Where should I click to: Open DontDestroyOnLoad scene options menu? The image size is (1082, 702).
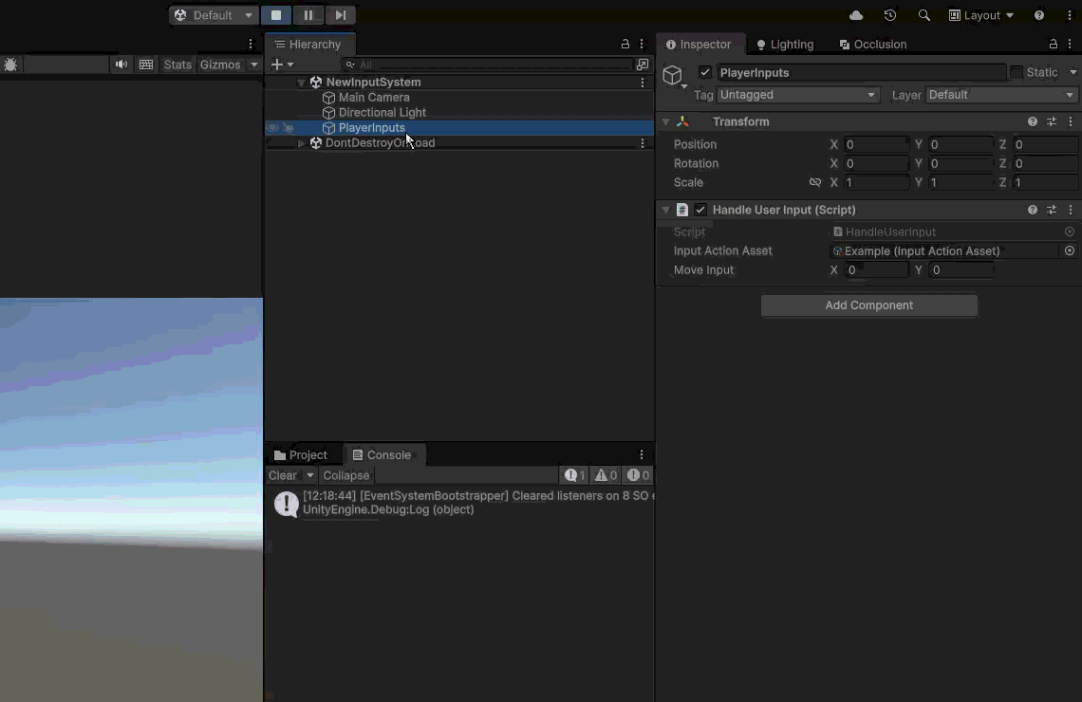(x=643, y=142)
